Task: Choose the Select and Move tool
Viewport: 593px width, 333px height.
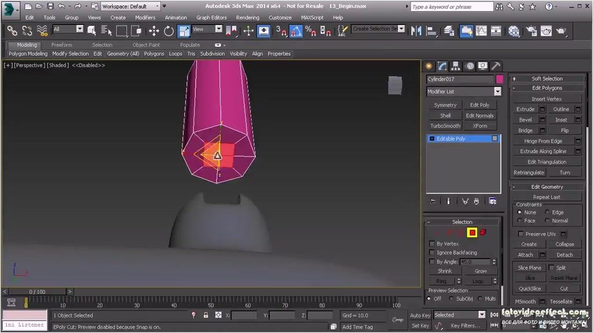Action: coord(154,31)
